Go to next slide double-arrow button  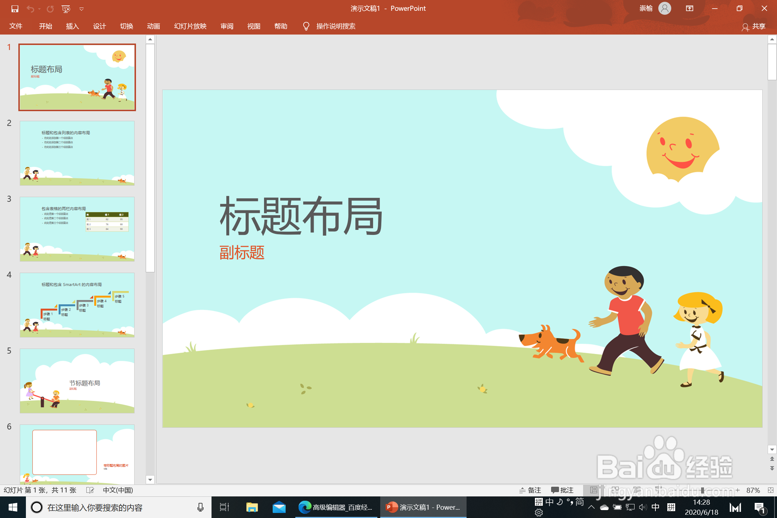click(772, 468)
